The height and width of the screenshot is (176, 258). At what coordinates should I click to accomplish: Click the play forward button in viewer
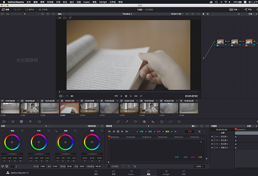click(x=131, y=96)
